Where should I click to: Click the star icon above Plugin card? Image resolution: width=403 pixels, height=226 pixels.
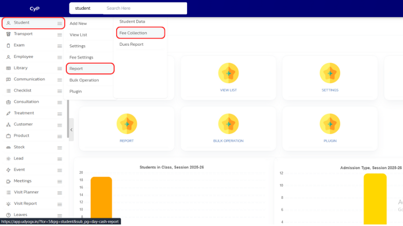[x=329, y=124]
